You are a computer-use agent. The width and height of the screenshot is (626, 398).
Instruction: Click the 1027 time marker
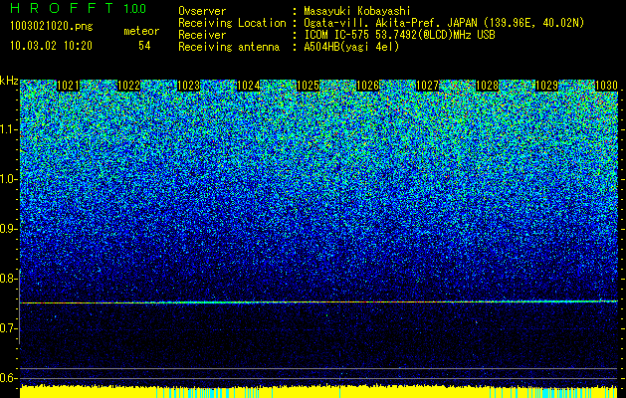[427, 86]
